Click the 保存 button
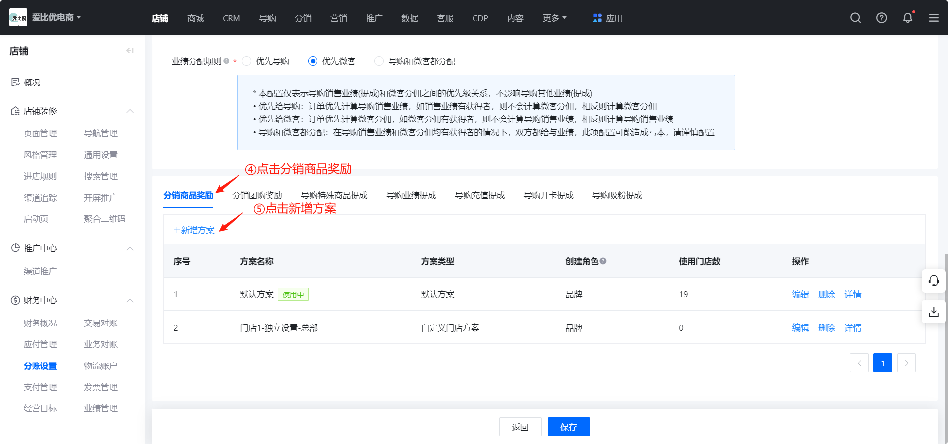The height and width of the screenshot is (444, 948). point(568,427)
